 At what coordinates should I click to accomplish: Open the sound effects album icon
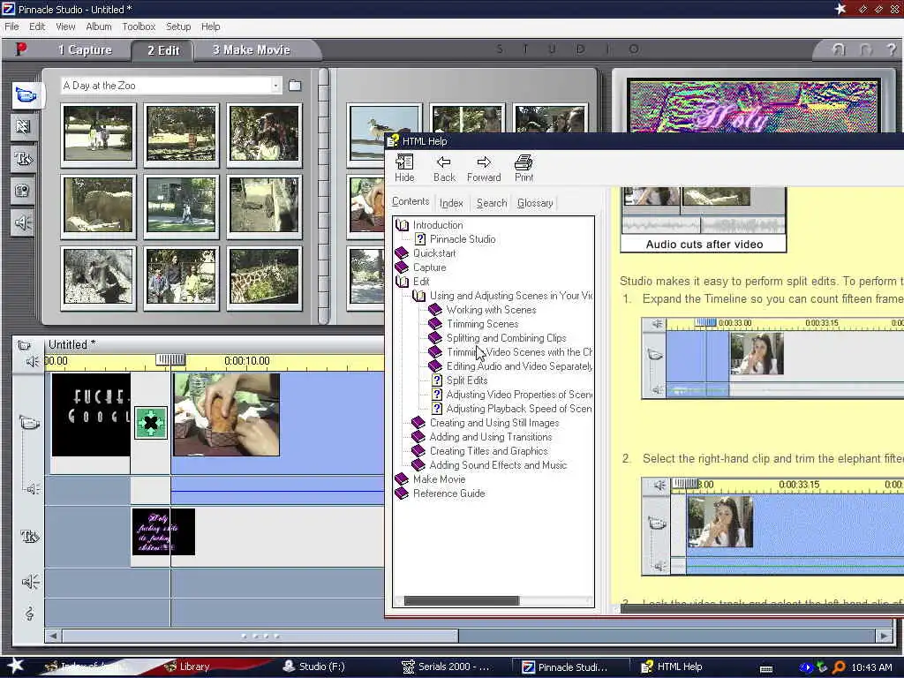click(x=24, y=222)
